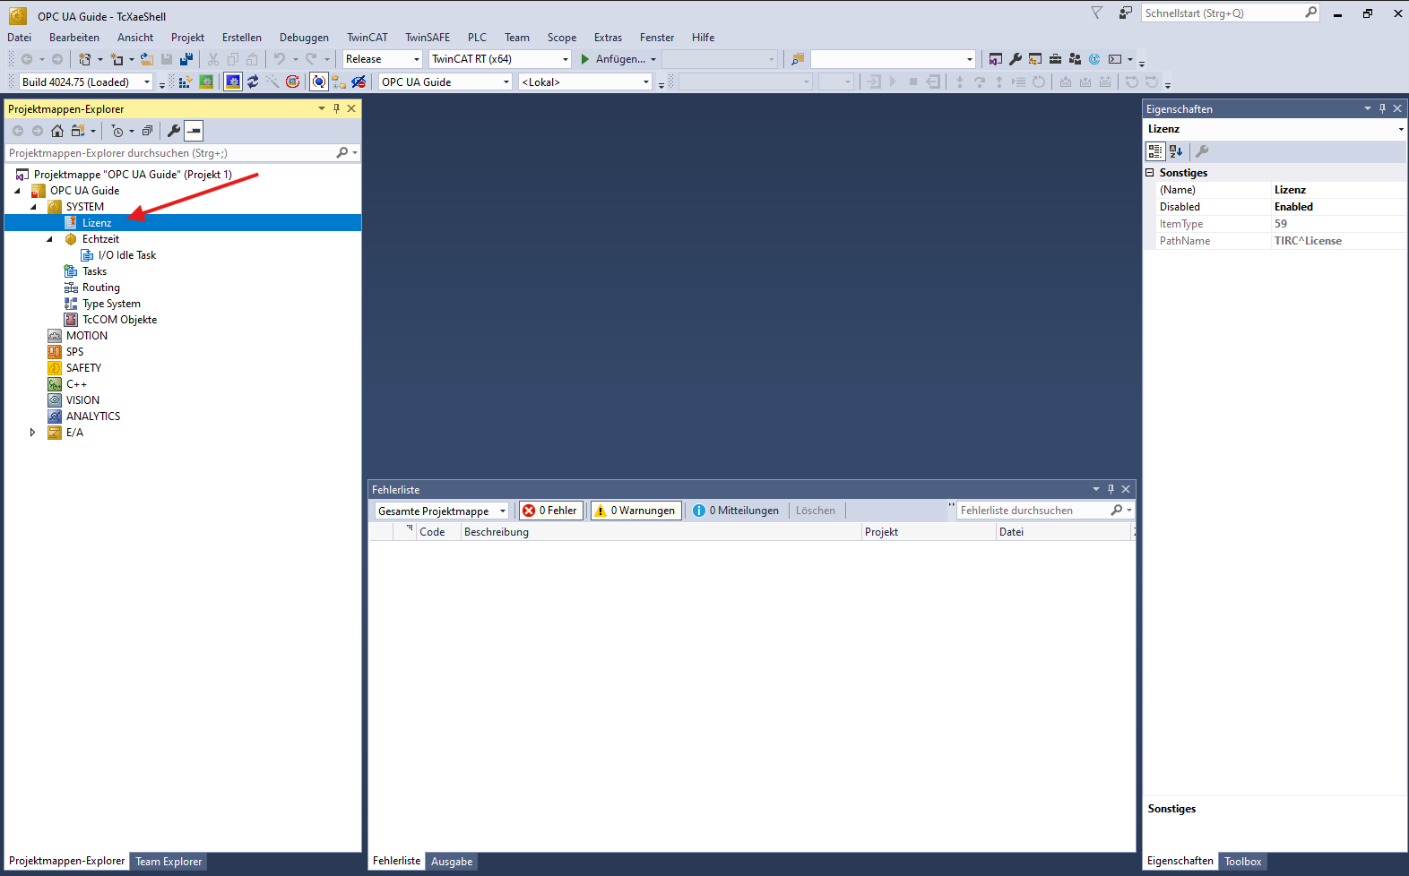Toggle Preview Selected Items button
1409x876 pixels.
[194, 131]
